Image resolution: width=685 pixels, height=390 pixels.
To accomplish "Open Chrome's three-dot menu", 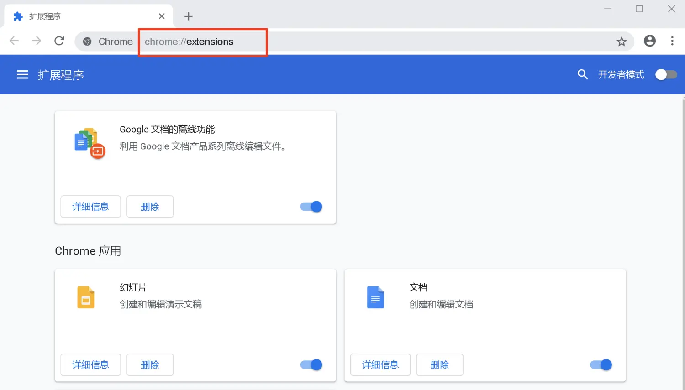I will coord(672,41).
